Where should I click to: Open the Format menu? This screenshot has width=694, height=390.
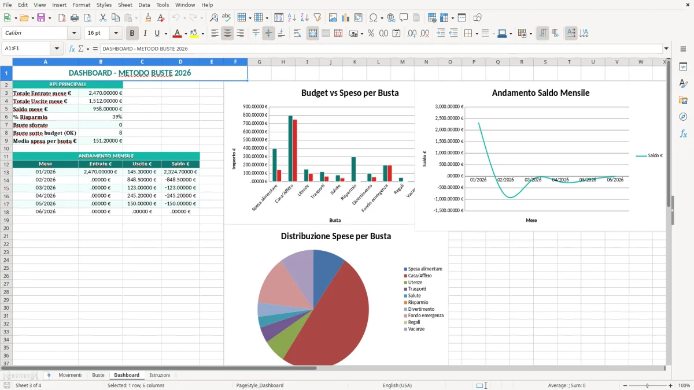[x=81, y=5]
